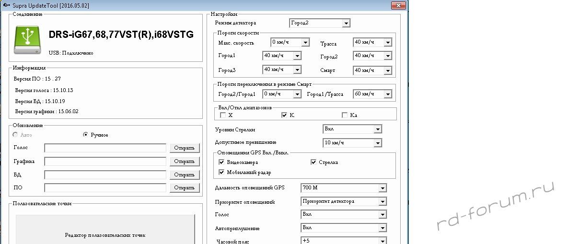The height and width of the screenshot is (244, 568).
Task: Open the Уровни Стрелки dropdown
Action: 352,129
